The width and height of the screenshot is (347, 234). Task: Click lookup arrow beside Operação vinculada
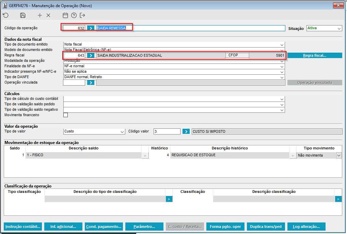[x=91, y=83]
